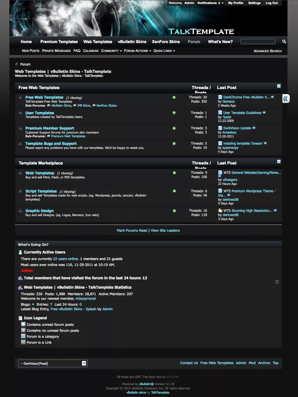
Task: Click inside the search input field
Action: [258, 42]
